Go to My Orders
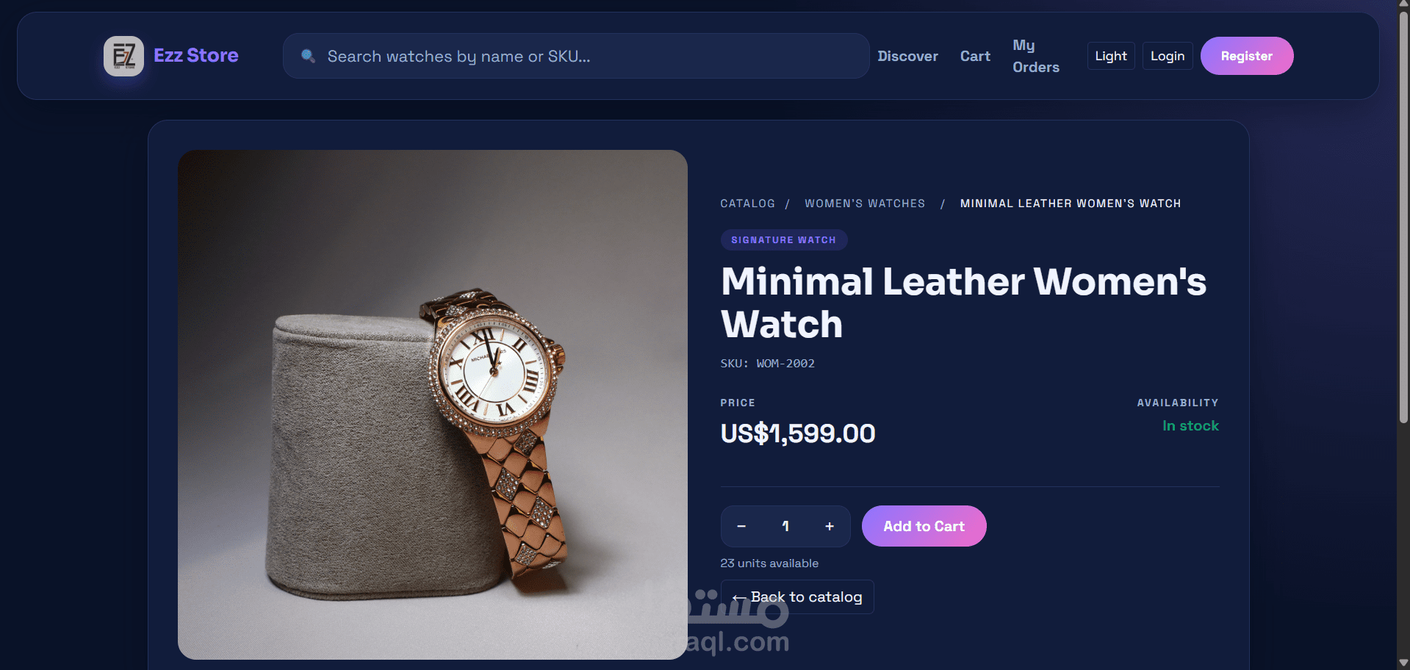 1036,56
